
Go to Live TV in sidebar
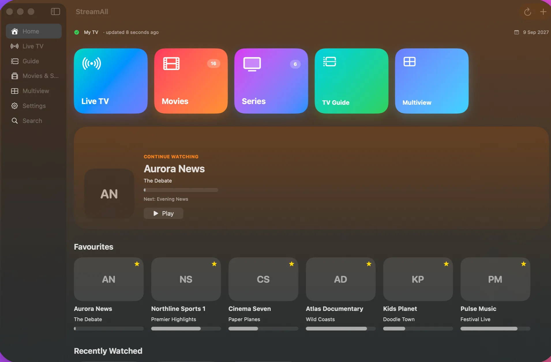point(34,46)
